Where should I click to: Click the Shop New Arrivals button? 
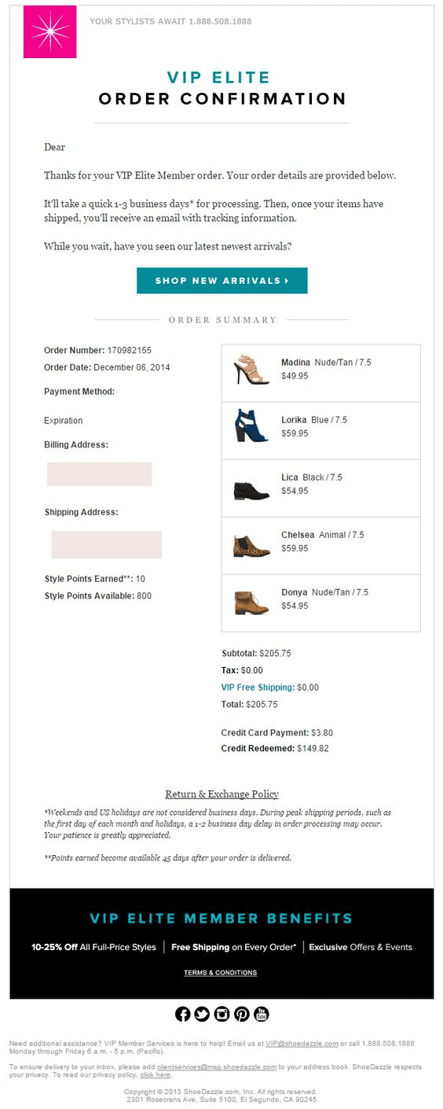click(x=222, y=281)
